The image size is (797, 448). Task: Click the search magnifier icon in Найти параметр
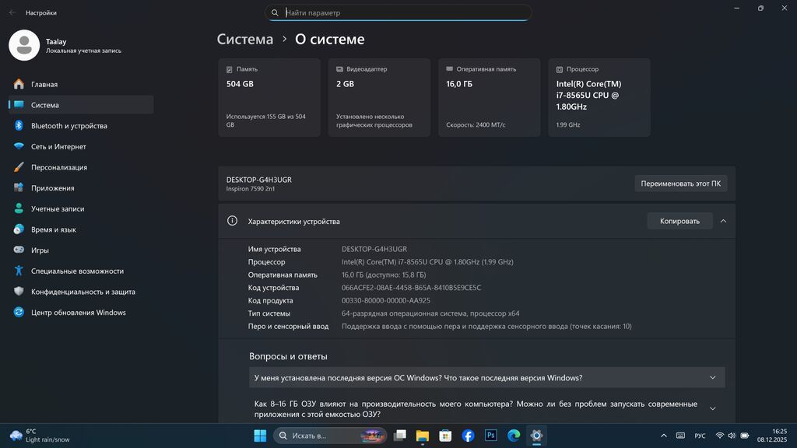coord(275,12)
